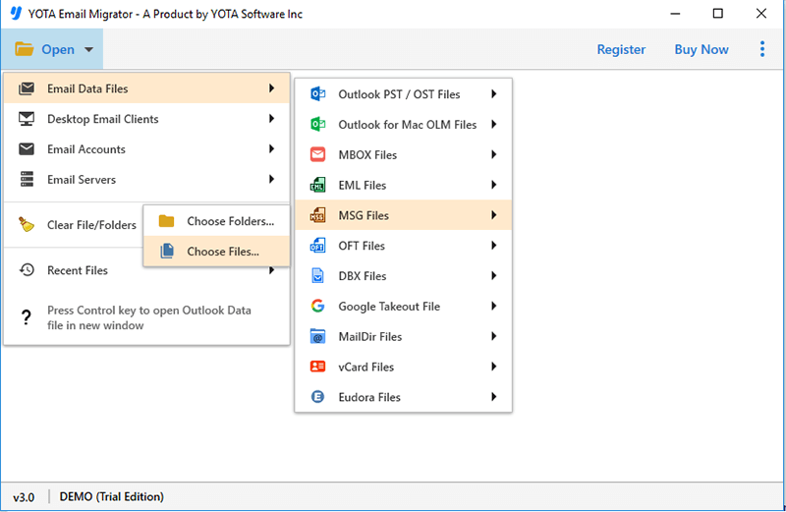
Task: Click the vCard Files contact card icon
Action: point(317,367)
